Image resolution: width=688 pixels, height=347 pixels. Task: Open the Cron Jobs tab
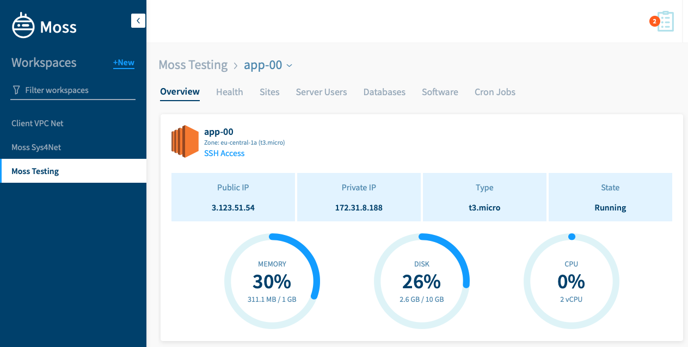click(x=495, y=92)
